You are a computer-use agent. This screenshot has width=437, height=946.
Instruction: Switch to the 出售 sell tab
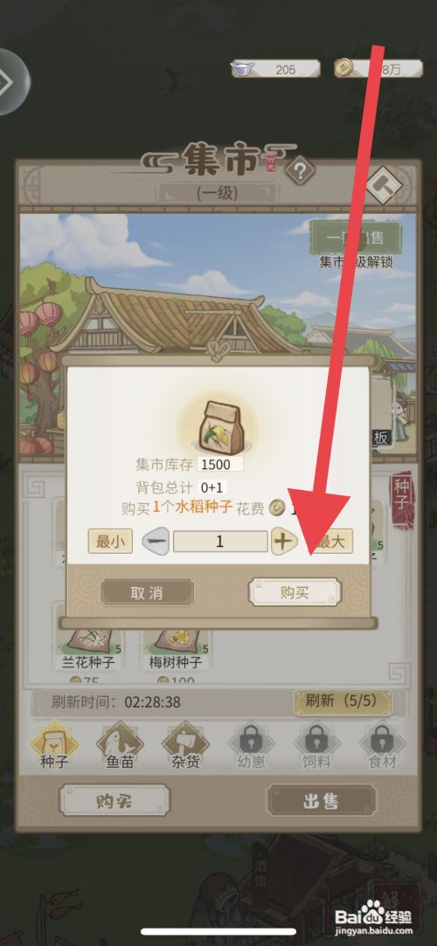click(321, 801)
